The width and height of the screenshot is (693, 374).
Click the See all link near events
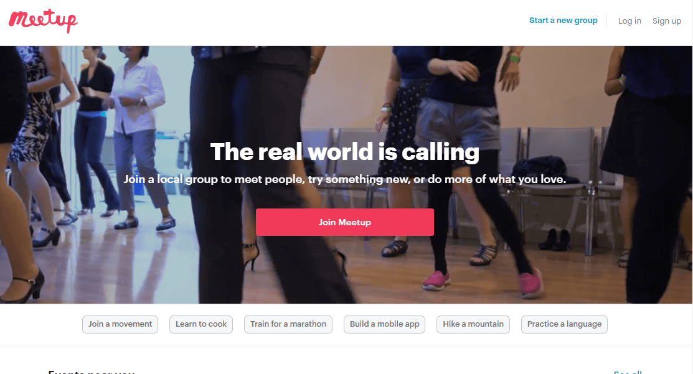tap(628, 372)
